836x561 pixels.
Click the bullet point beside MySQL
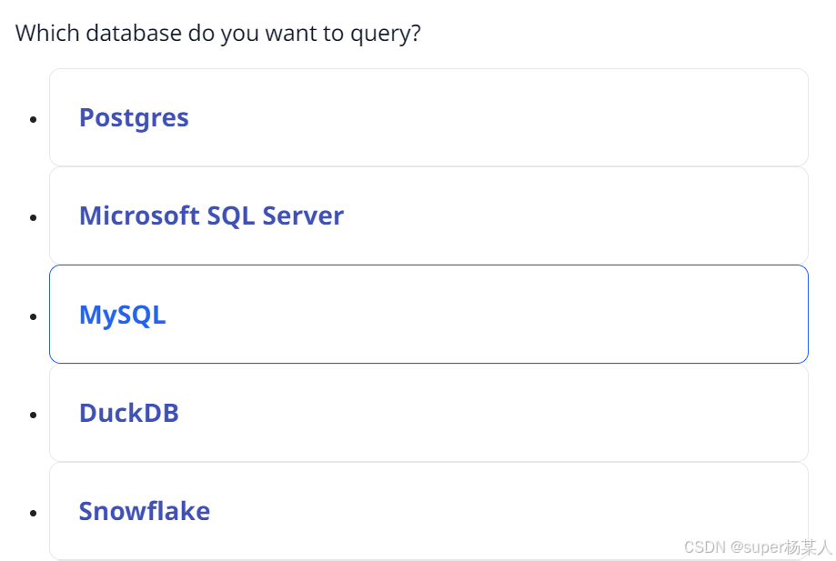point(34,316)
